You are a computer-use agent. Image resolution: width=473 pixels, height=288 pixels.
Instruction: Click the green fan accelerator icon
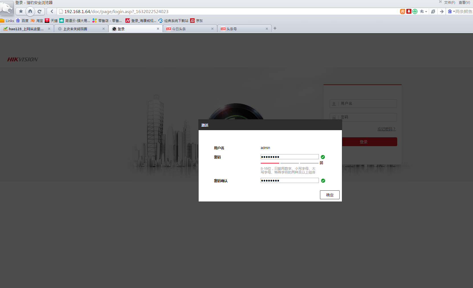tap(415, 11)
